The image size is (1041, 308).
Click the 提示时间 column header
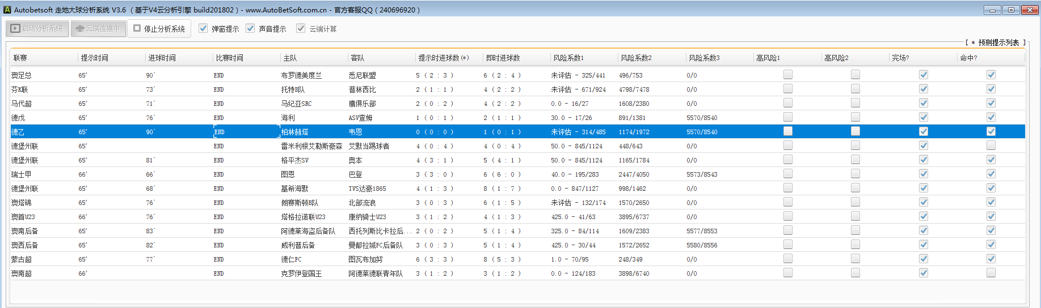tap(94, 58)
